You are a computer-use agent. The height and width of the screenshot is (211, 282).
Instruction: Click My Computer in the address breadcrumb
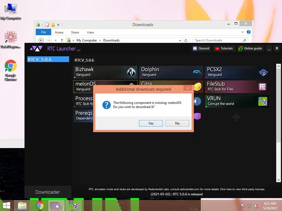point(87,40)
